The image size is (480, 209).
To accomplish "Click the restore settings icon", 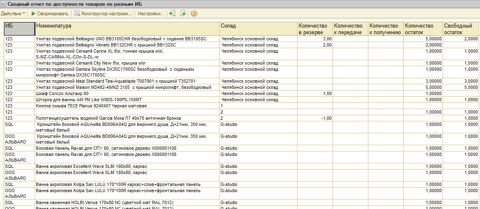I will tap(183, 14).
